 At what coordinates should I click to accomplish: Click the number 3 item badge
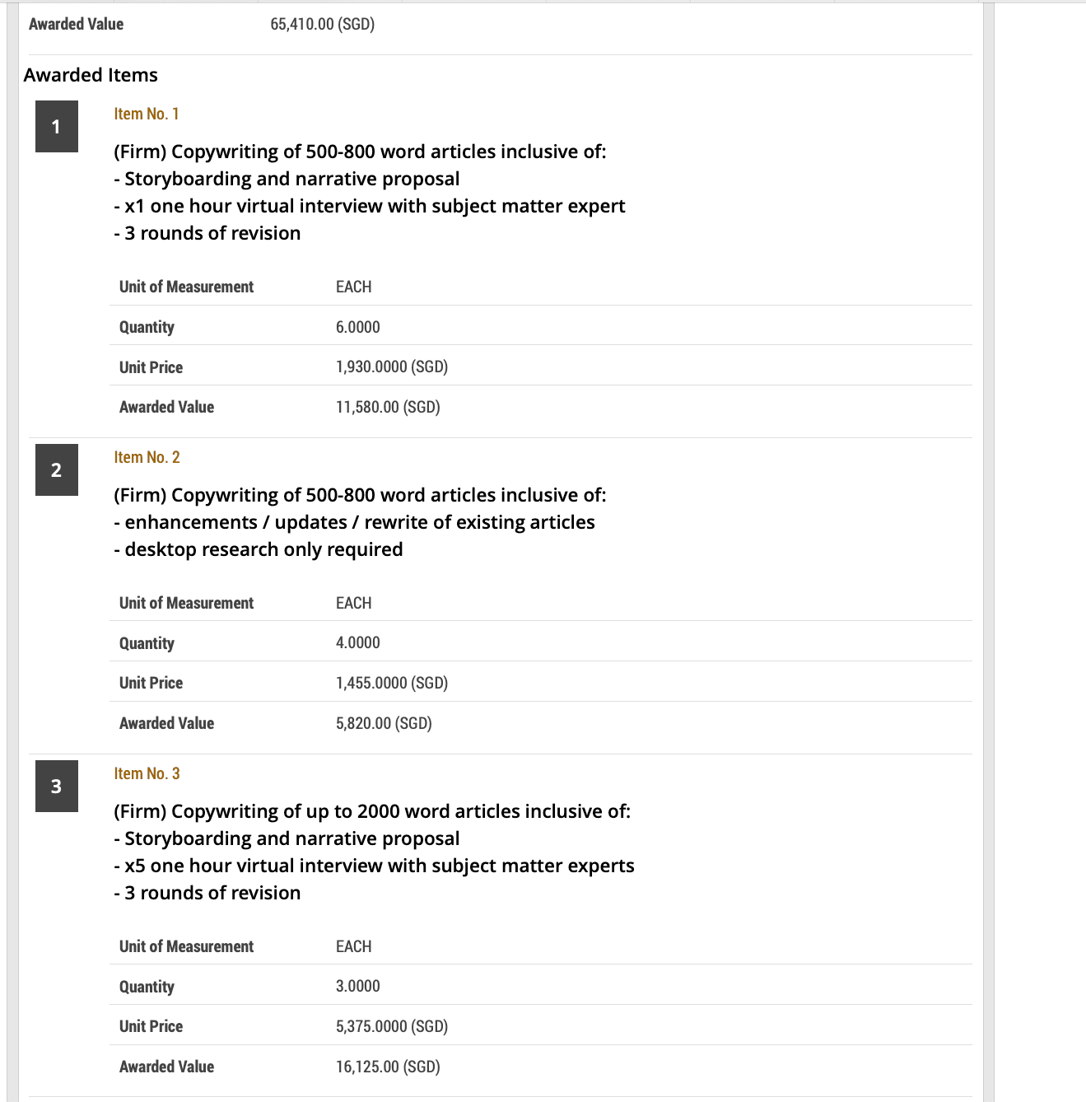56,786
